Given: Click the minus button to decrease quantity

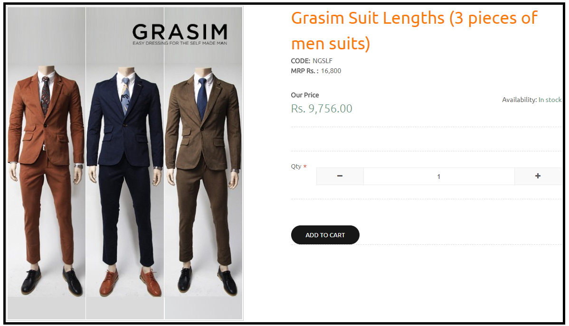Looking at the screenshot, I should (340, 176).
